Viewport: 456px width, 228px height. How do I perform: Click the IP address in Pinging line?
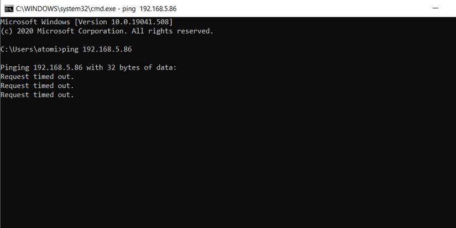58,68
